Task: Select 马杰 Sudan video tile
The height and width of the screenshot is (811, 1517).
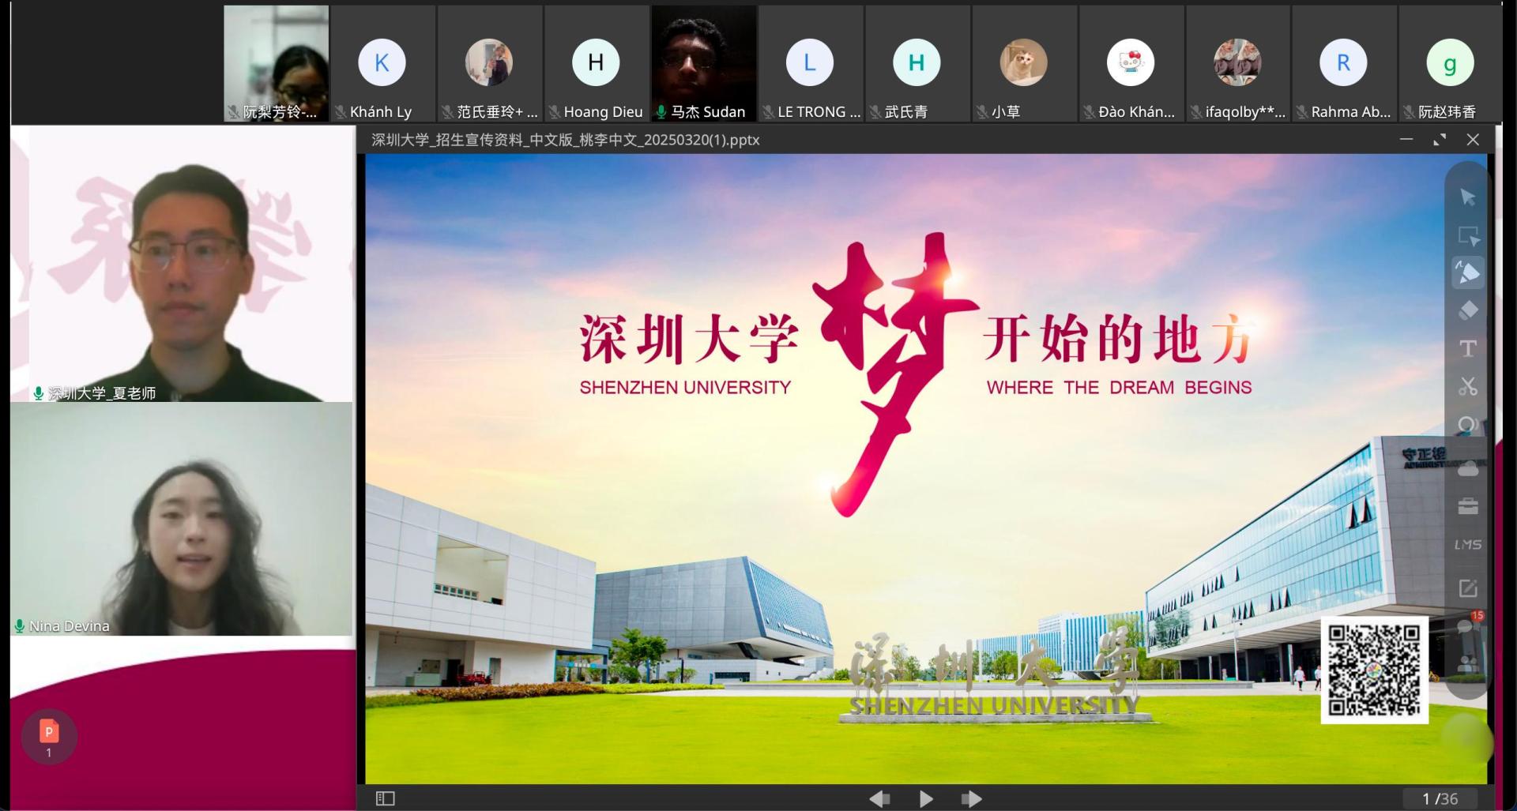Action: click(x=703, y=63)
